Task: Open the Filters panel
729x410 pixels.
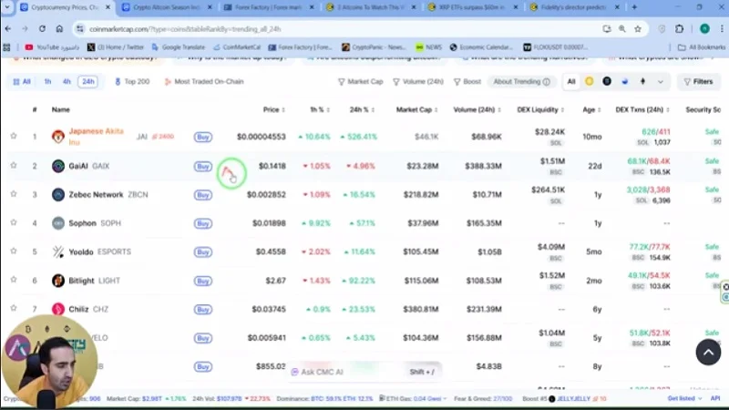Action: 698,81
